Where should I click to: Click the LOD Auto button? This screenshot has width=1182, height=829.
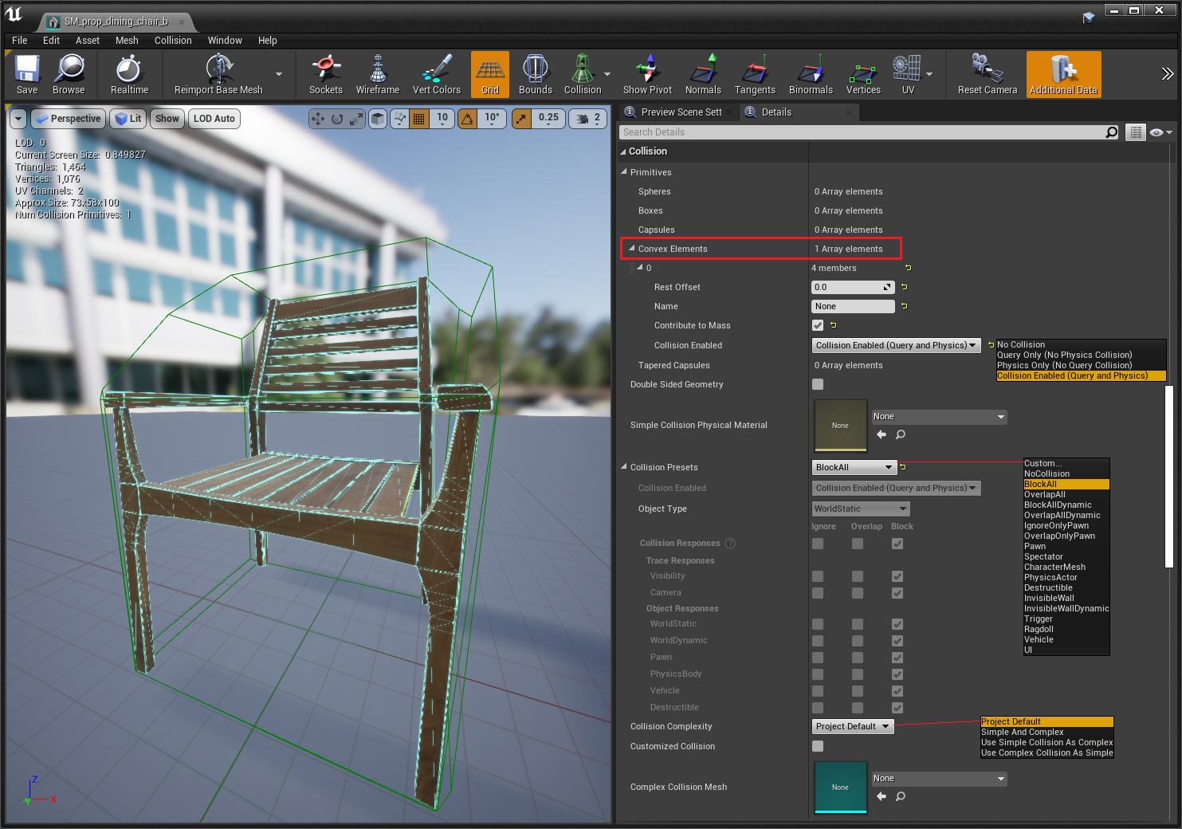click(214, 119)
